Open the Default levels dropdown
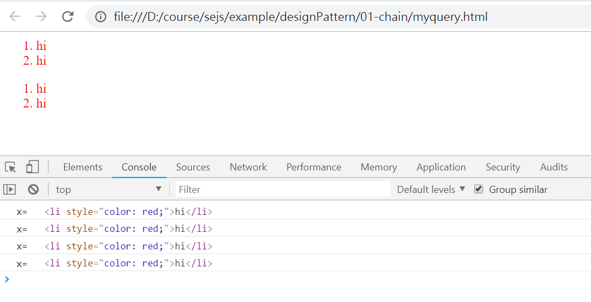591x302 pixels. [431, 190]
